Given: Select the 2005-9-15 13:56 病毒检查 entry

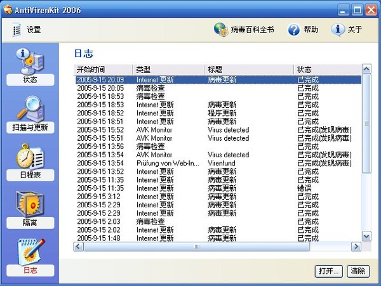Looking at the screenshot, I should click(218, 146).
